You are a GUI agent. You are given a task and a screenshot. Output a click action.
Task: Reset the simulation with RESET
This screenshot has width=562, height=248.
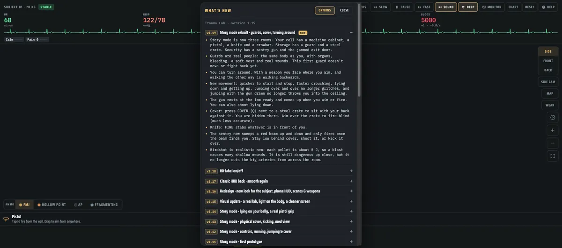tap(530, 7)
